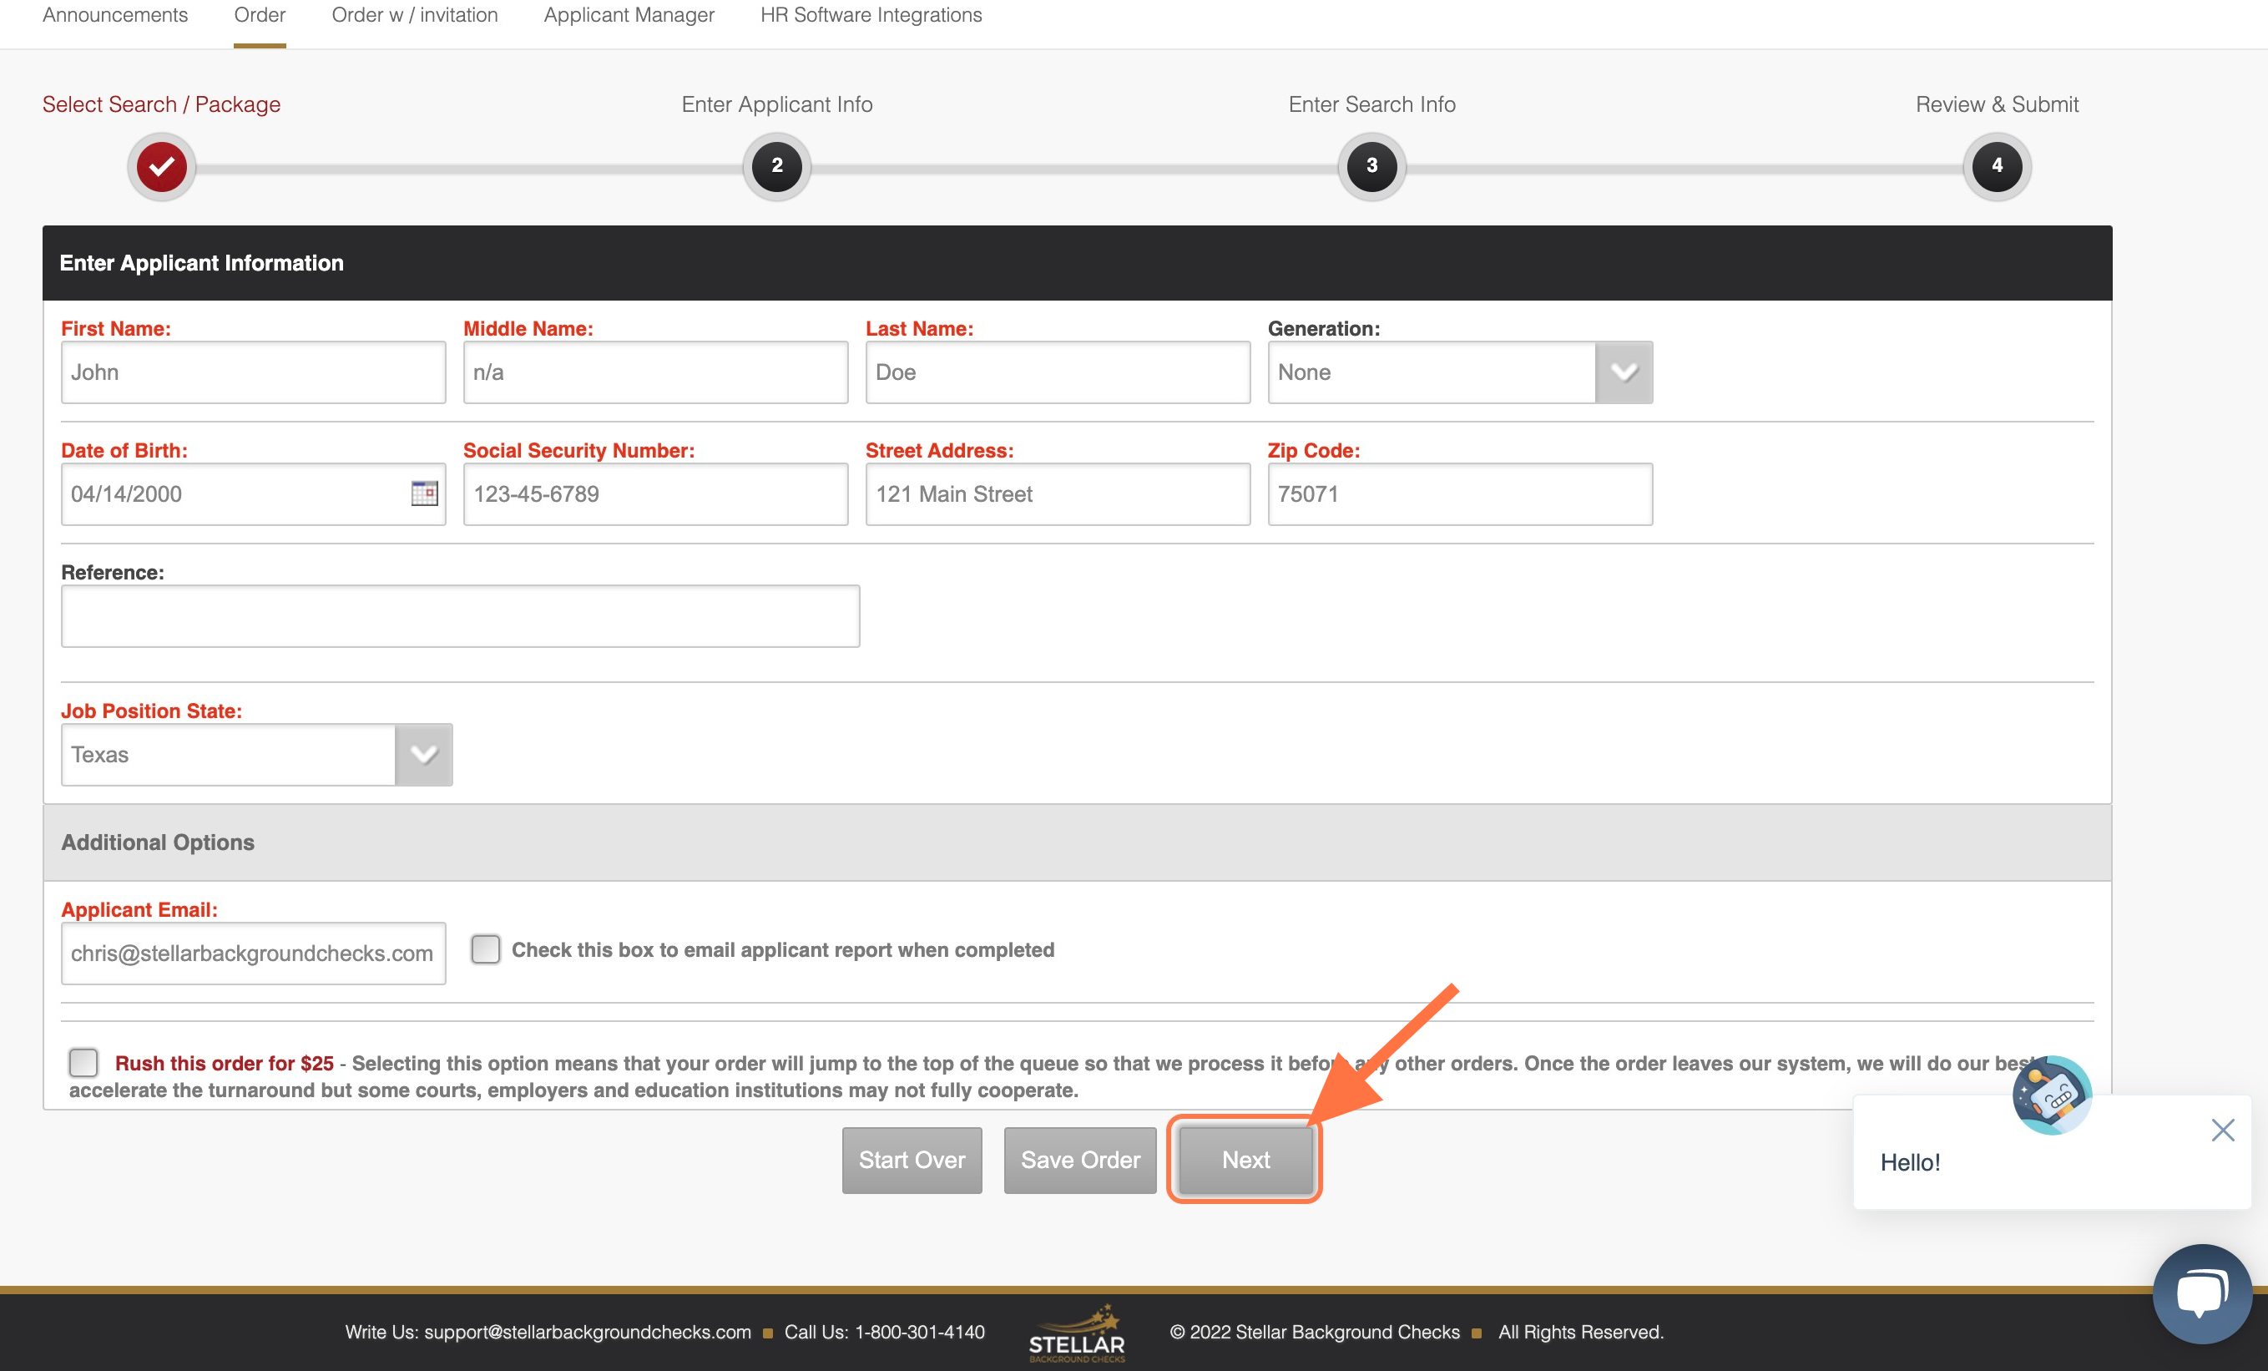Click the Hello! chat message text
The width and height of the screenshot is (2268, 1371).
click(1910, 1162)
